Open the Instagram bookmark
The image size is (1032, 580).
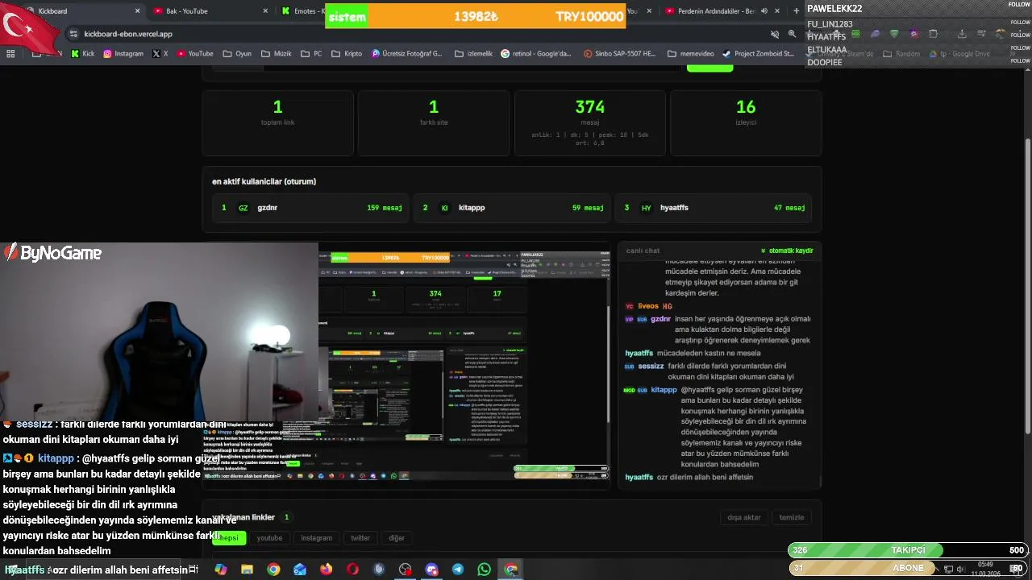[x=123, y=54]
